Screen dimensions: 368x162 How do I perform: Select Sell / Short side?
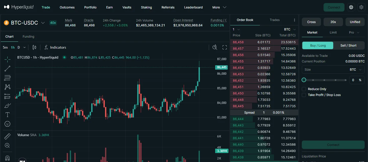pos(348,46)
